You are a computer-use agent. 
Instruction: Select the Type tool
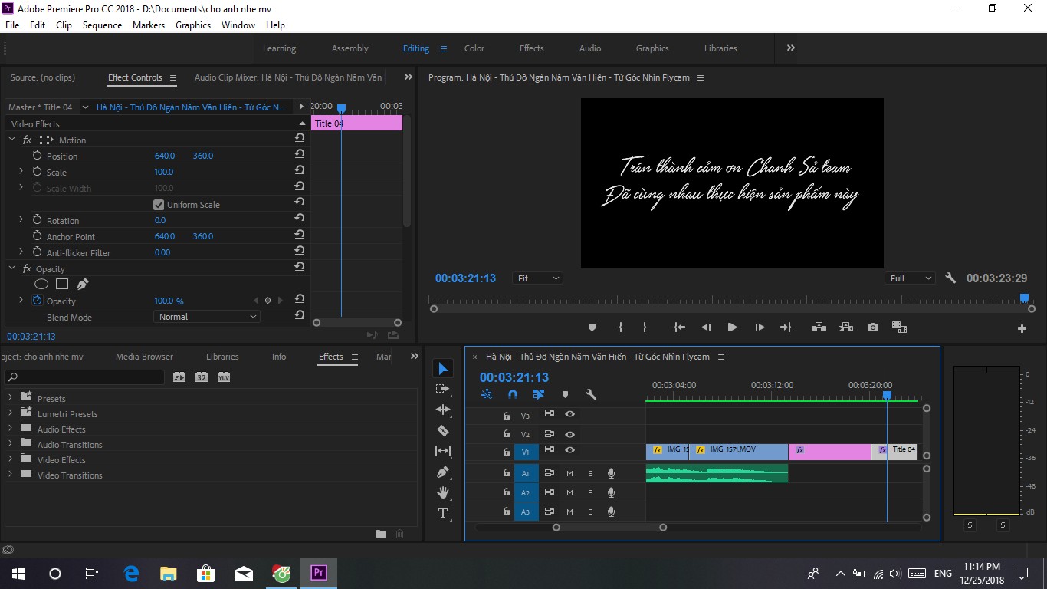coord(443,513)
